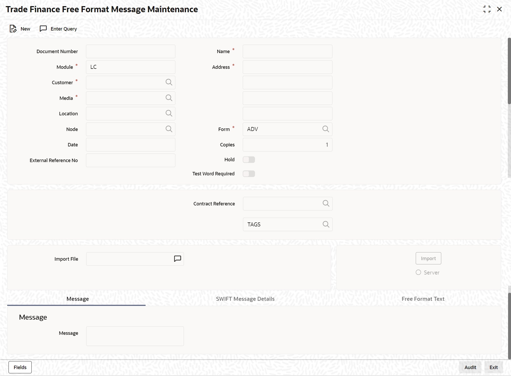Click inside the Document Number field
This screenshot has width=511, height=376.
(x=130, y=51)
